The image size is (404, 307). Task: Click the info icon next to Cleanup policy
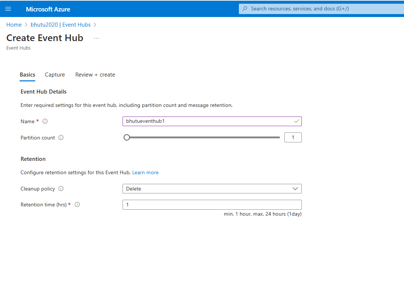61,189
